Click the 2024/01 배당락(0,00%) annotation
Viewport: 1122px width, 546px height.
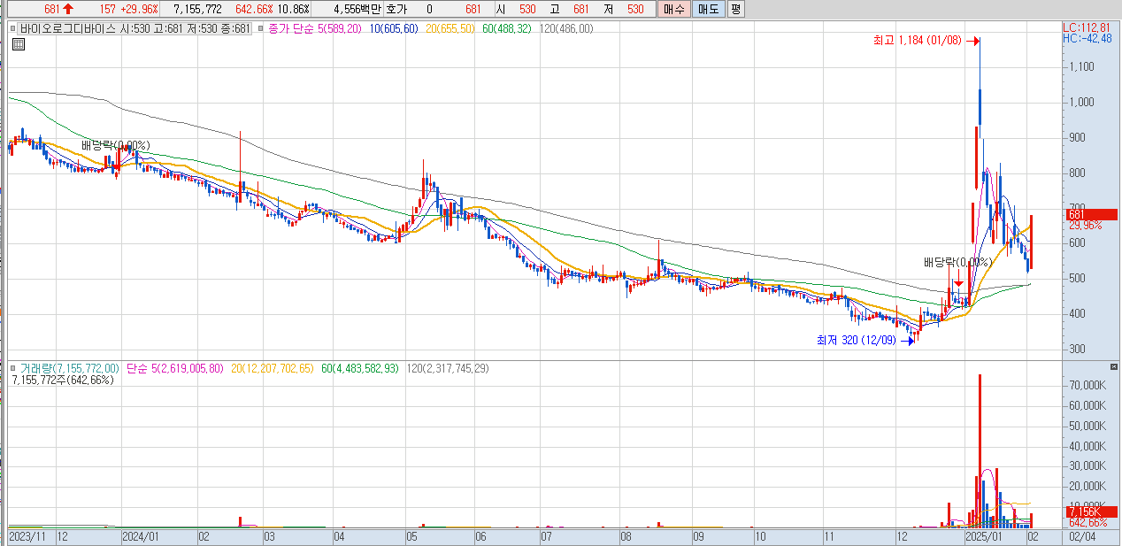115,145
